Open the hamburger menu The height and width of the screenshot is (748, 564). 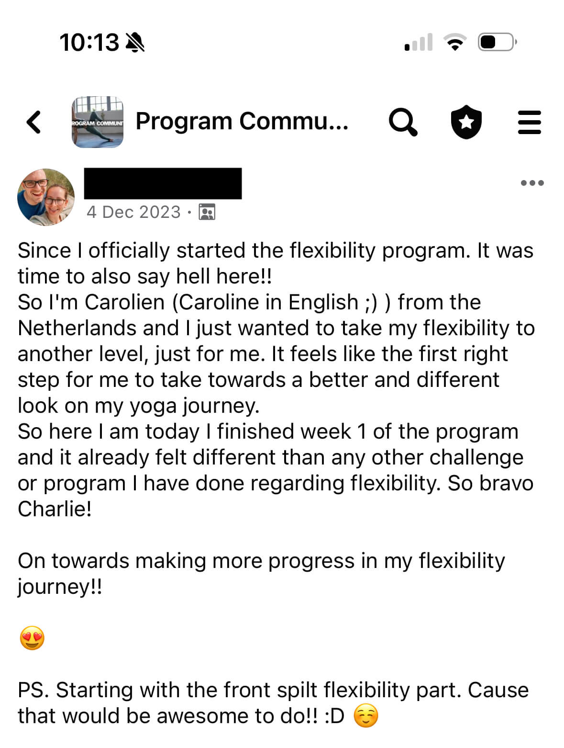tap(529, 122)
